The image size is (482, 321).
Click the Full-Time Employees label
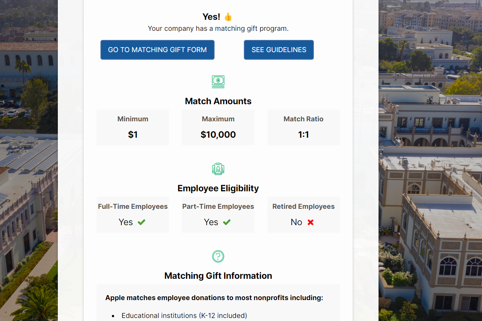[133, 207]
